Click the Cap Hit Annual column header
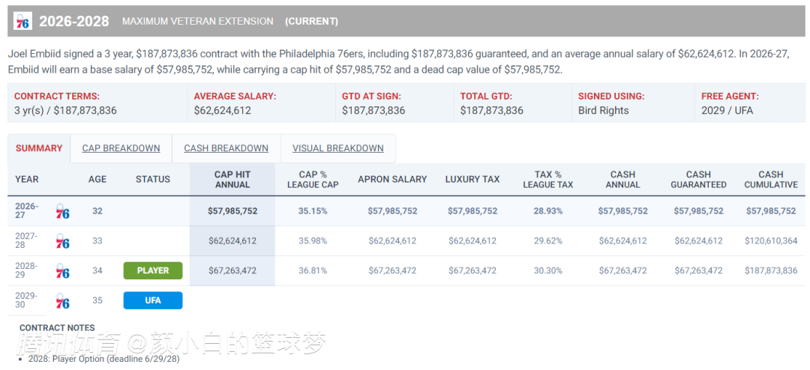The image size is (810, 370). (x=232, y=180)
